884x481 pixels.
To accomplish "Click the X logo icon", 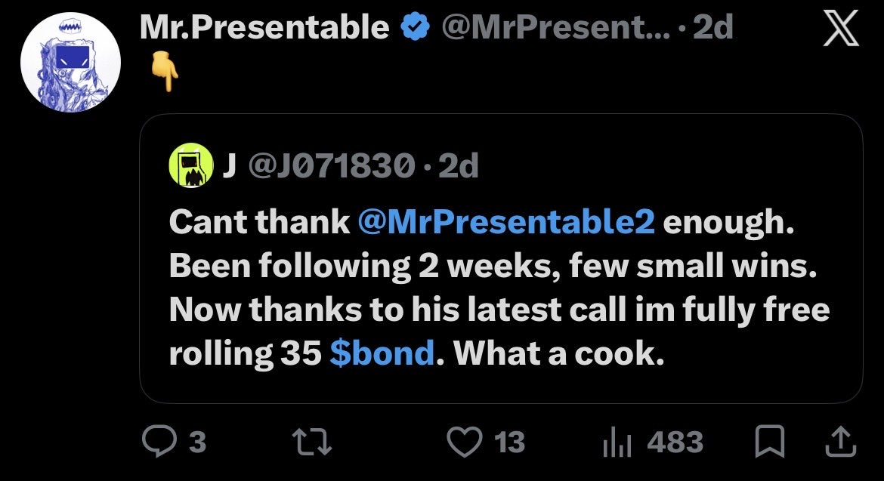I will [841, 28].
